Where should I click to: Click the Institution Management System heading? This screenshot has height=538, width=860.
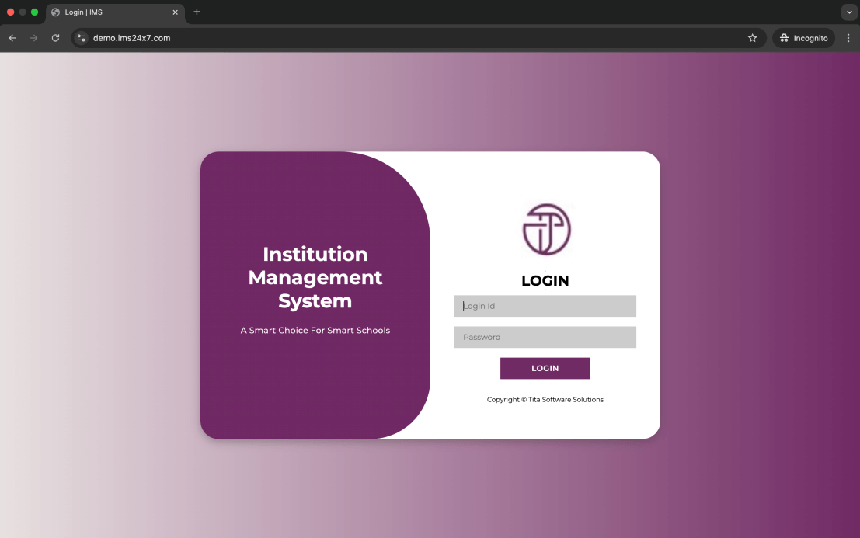[315, 277]
